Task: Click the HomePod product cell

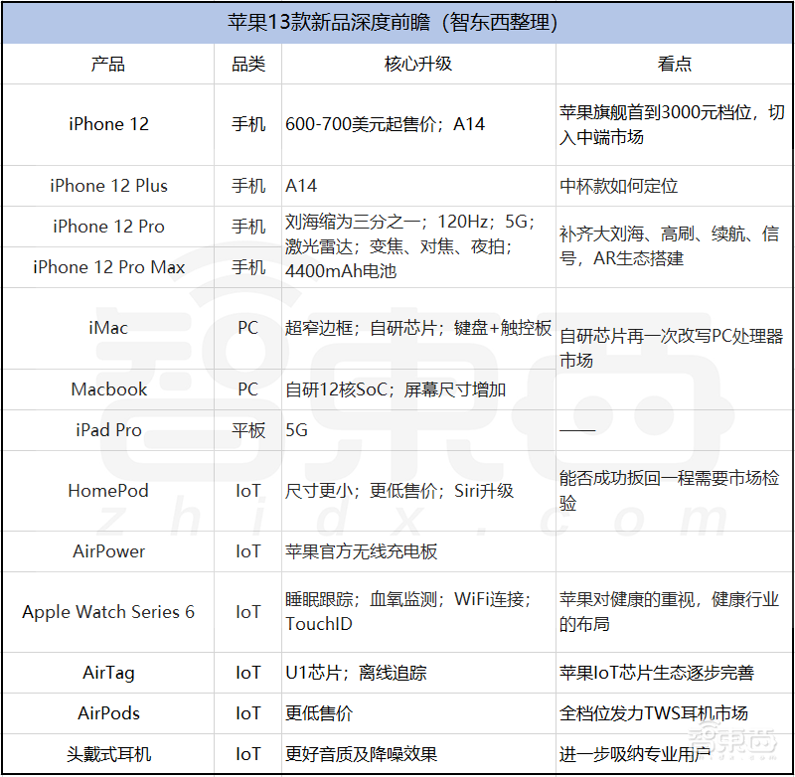Action: click(x=108, y=491)
